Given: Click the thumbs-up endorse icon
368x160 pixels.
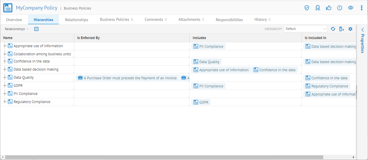Looking at the screenshot, I should pyautogui.click(x=329, y=8).
